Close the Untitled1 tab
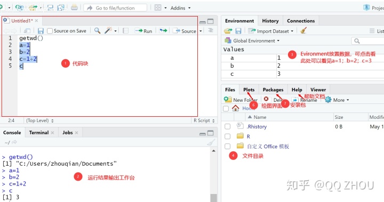 click(36, 21)
